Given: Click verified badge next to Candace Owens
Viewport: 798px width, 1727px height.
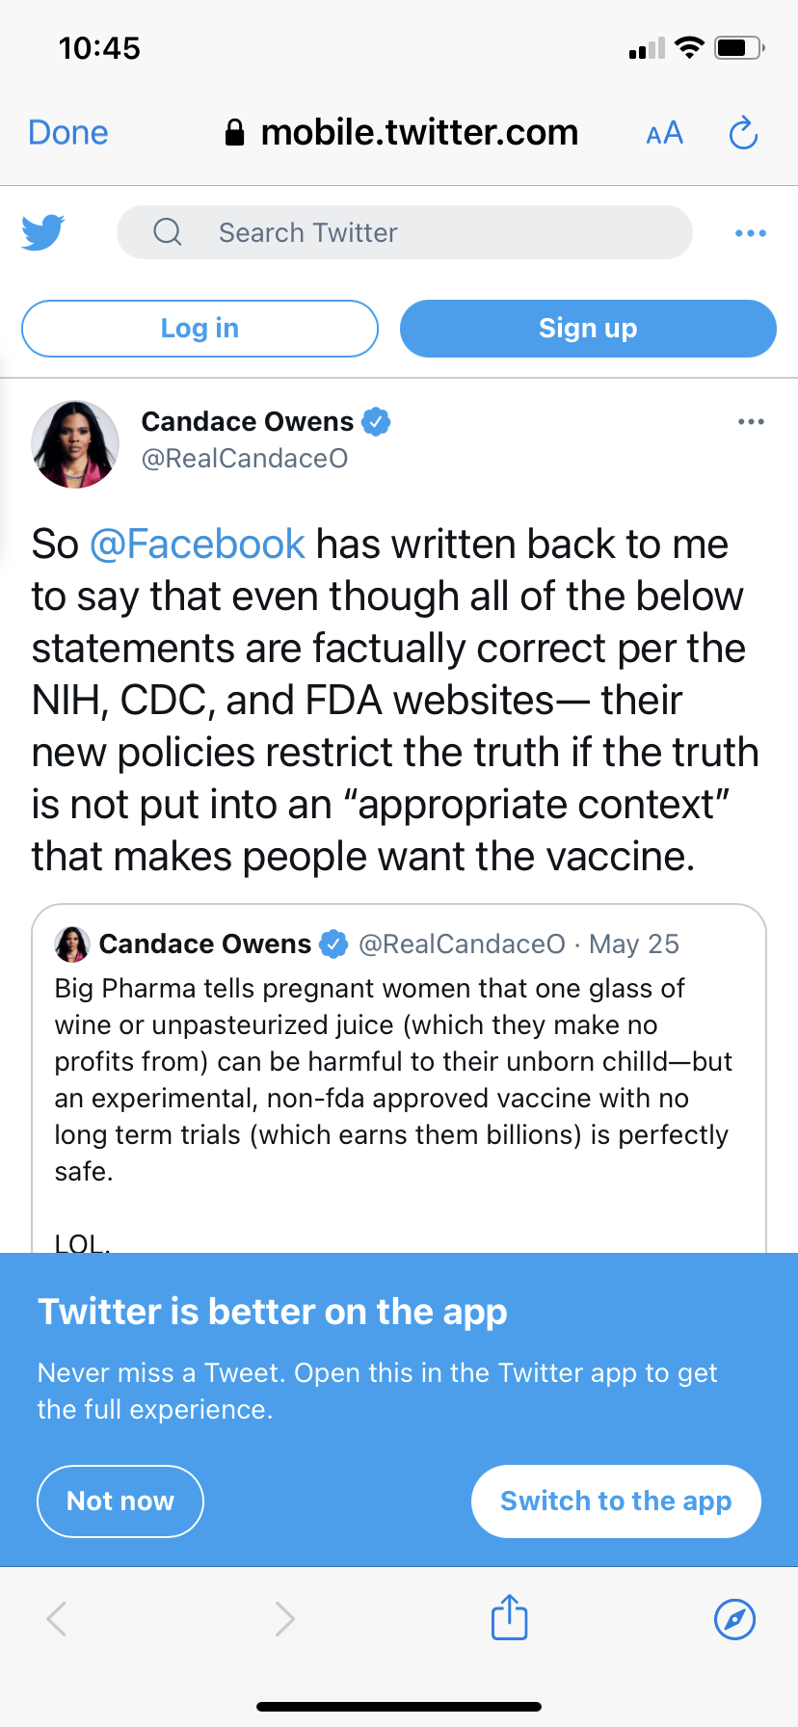Looking at the screenshot, I should 376,421.
